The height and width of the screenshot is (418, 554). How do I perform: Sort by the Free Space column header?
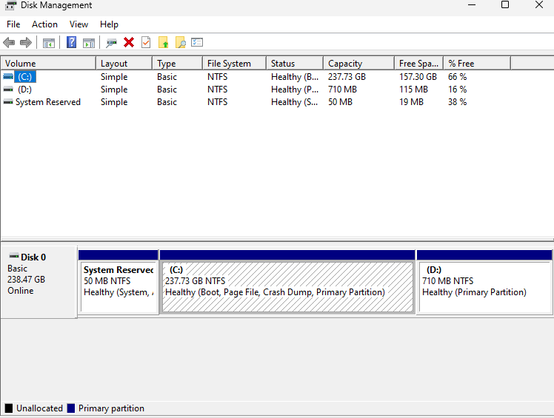[x=419, y=64]
